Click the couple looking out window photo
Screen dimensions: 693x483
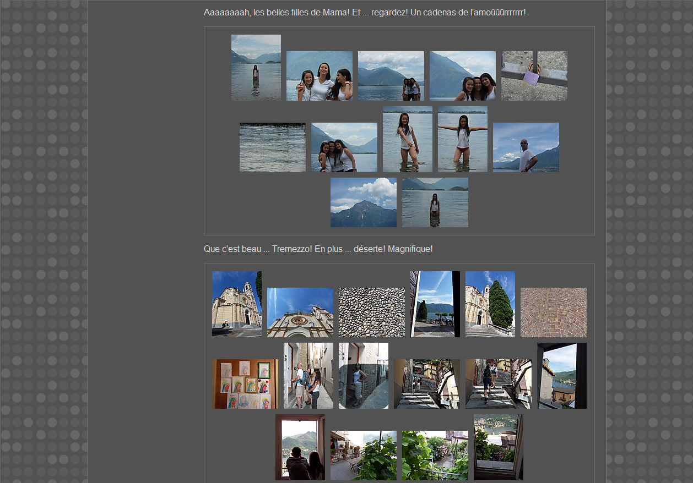(x=300, y=447)
